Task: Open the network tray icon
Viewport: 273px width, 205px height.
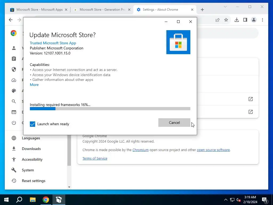Action: pos(232,200)
